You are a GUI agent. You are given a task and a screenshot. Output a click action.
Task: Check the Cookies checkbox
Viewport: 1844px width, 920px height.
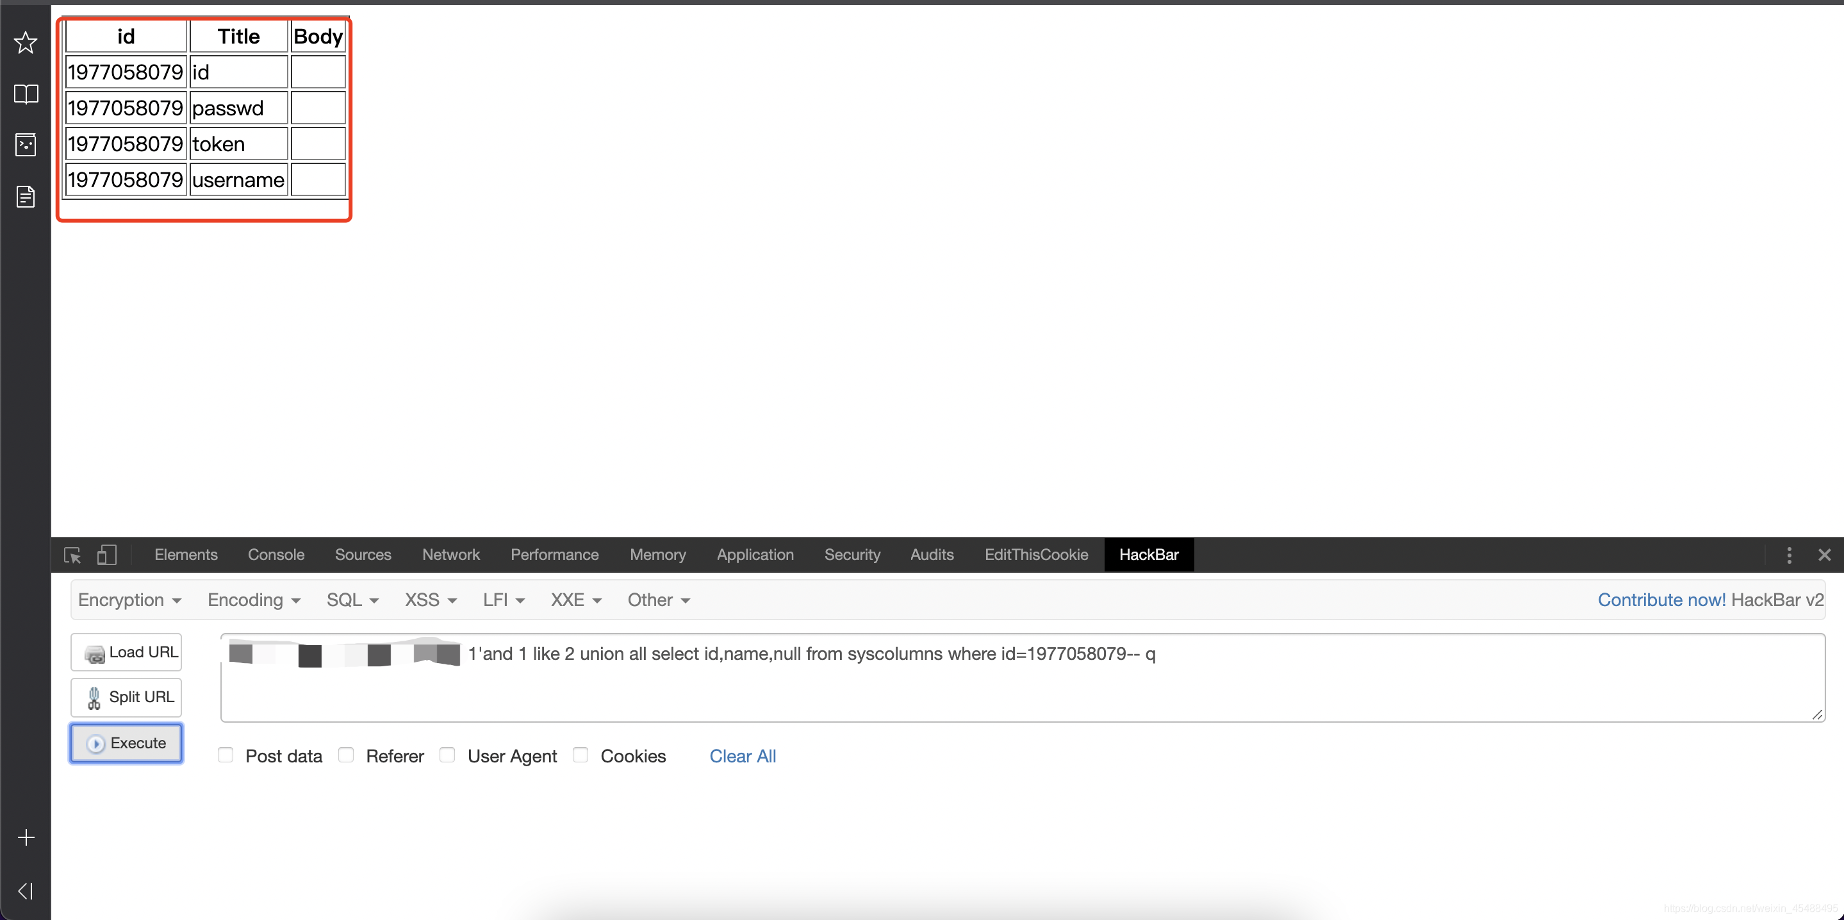click(580, 755)
